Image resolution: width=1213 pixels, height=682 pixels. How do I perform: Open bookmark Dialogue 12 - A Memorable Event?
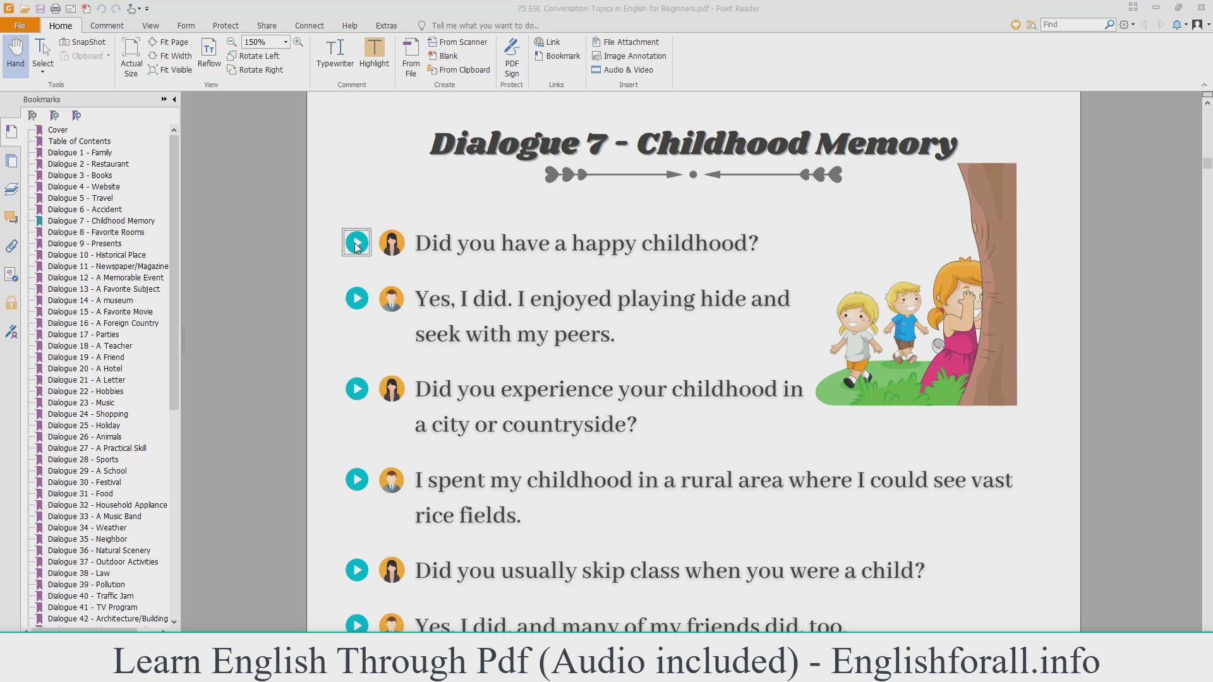tap(106, 278)
